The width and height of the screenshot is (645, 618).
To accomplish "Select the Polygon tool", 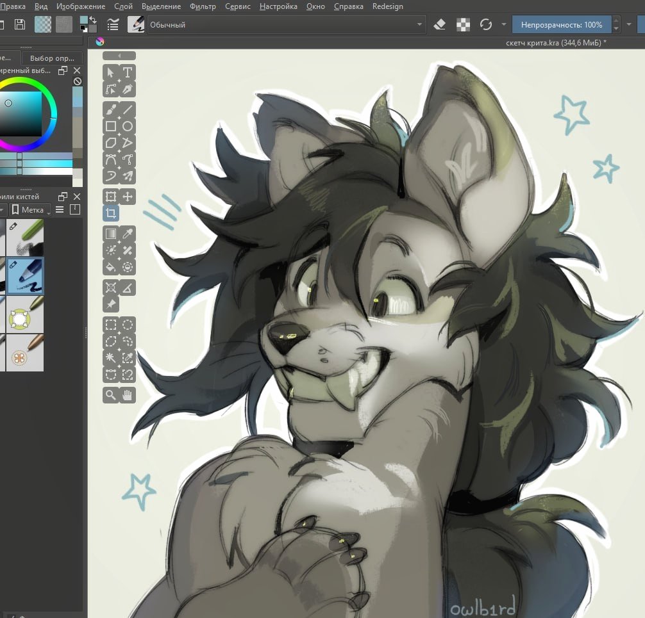I will coord(111,143).
